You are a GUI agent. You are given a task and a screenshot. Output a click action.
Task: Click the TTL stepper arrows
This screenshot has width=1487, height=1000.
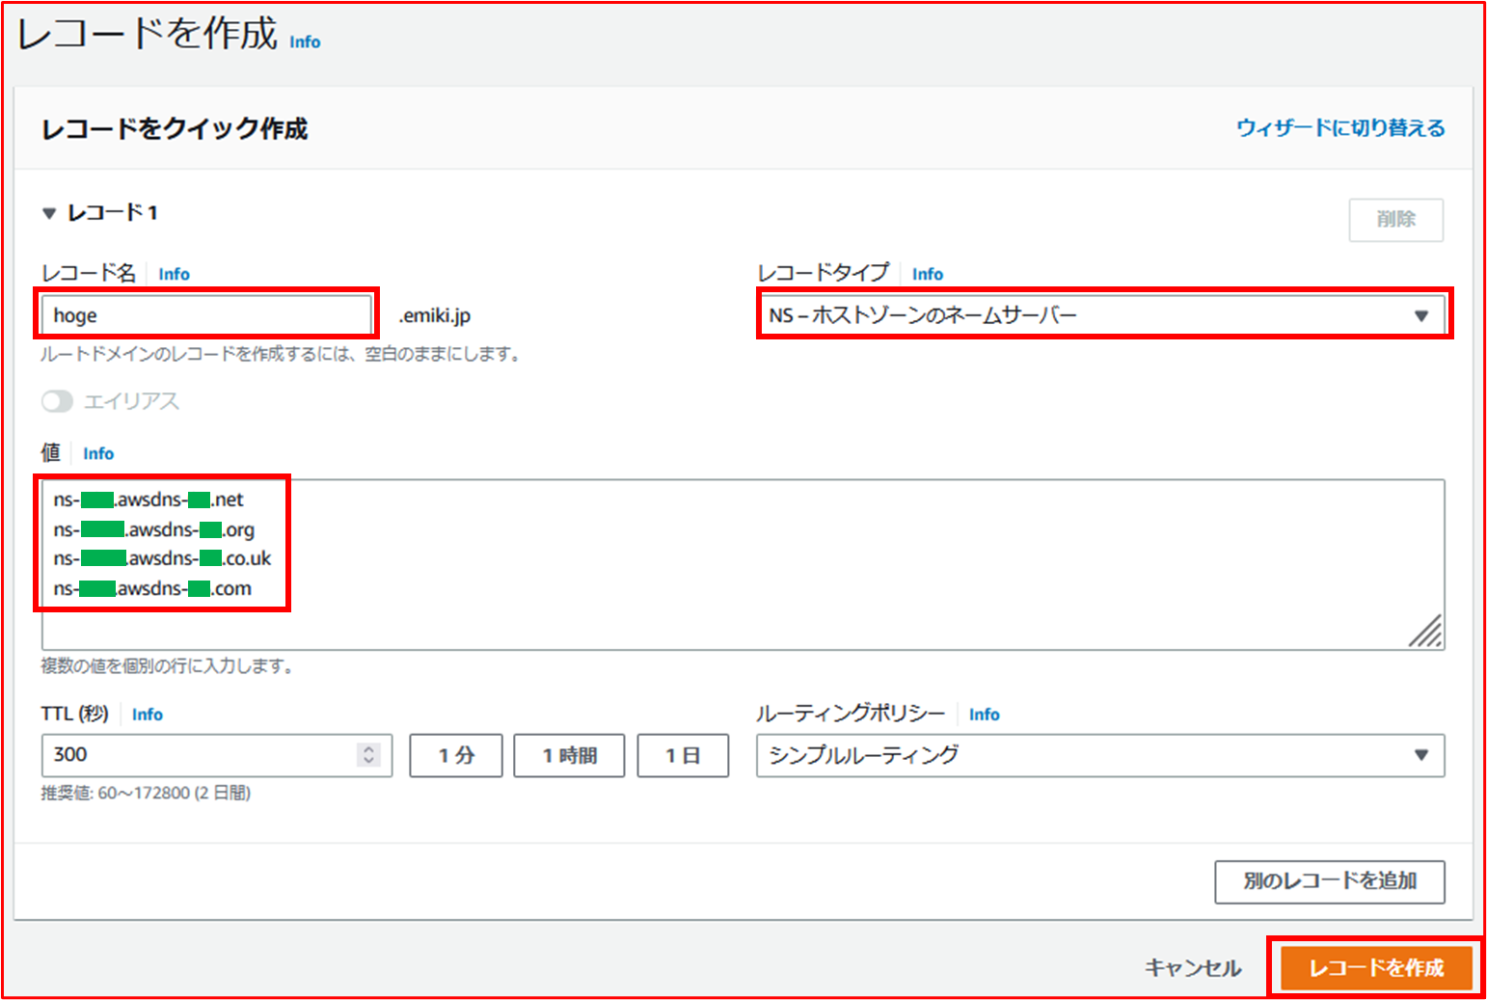(x=368, y=755)
